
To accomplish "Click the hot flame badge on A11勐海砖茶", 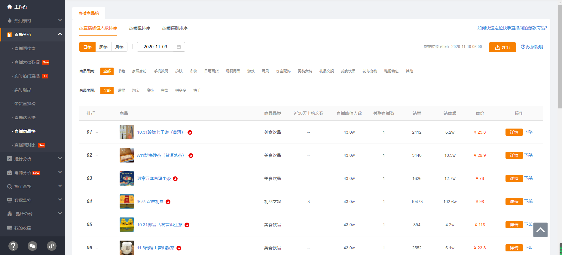I will (191, 156).
